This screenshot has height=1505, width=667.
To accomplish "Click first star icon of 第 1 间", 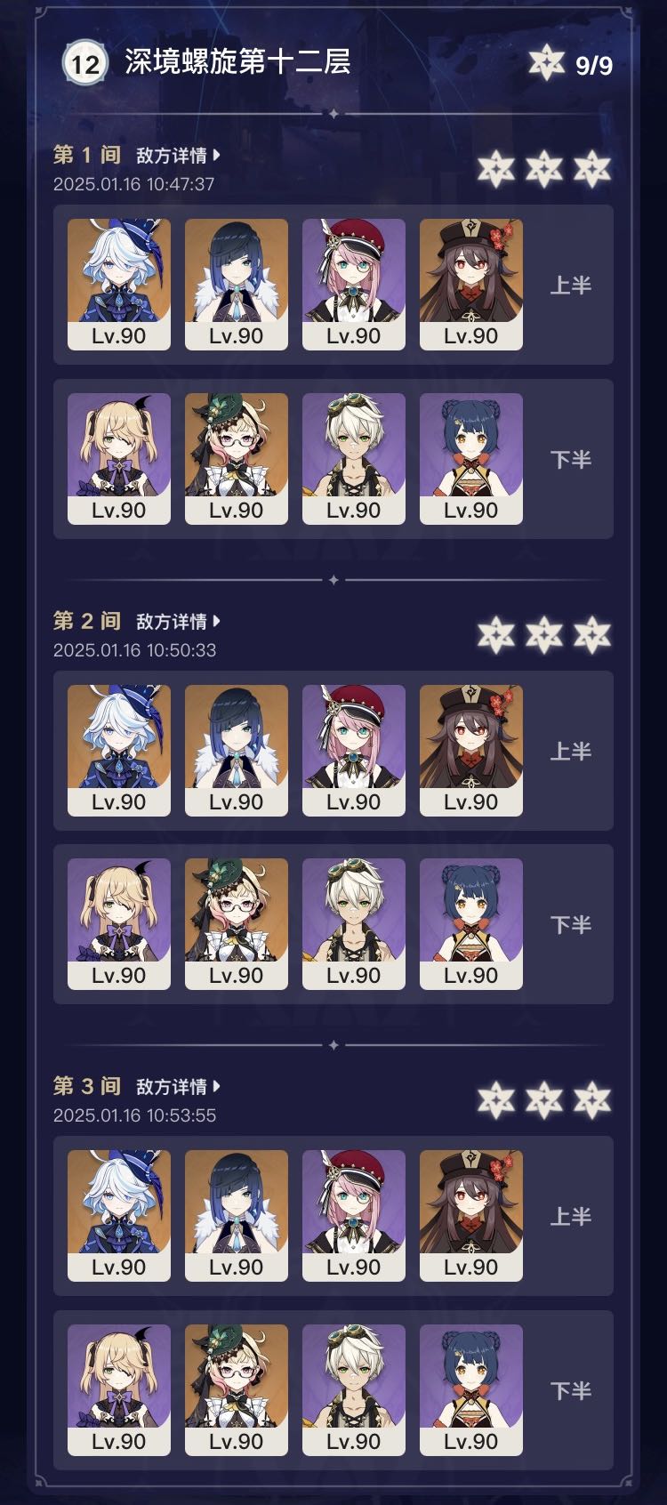I will click(x=496, y=169).
